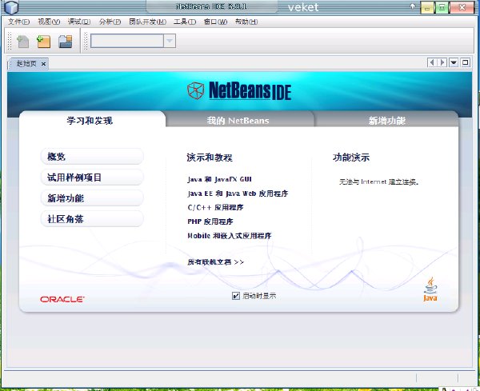Click scroll tabs left arrow

(x=432, y=62)
